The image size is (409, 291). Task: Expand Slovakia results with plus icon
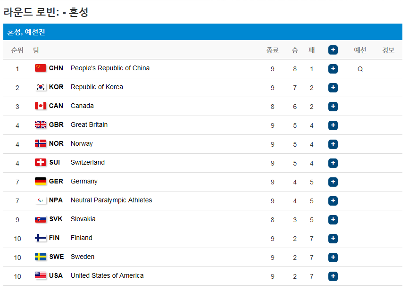333,220
